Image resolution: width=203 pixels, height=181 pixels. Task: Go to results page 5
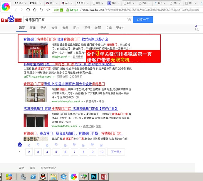pos(56,152)
